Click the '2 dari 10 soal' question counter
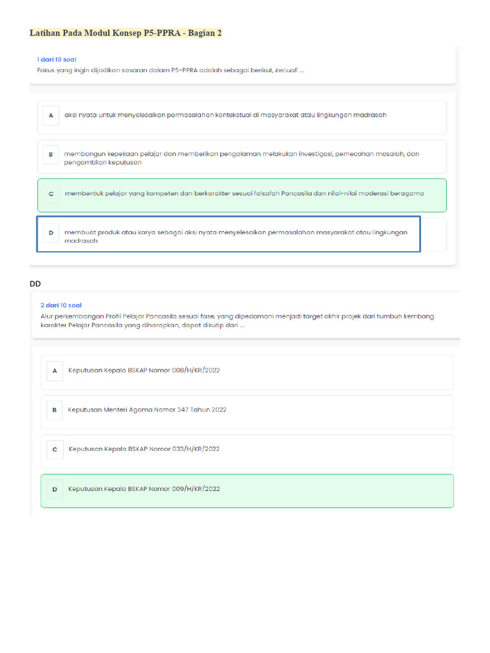This screenshot has width=490, height=653. coord(61,305)
